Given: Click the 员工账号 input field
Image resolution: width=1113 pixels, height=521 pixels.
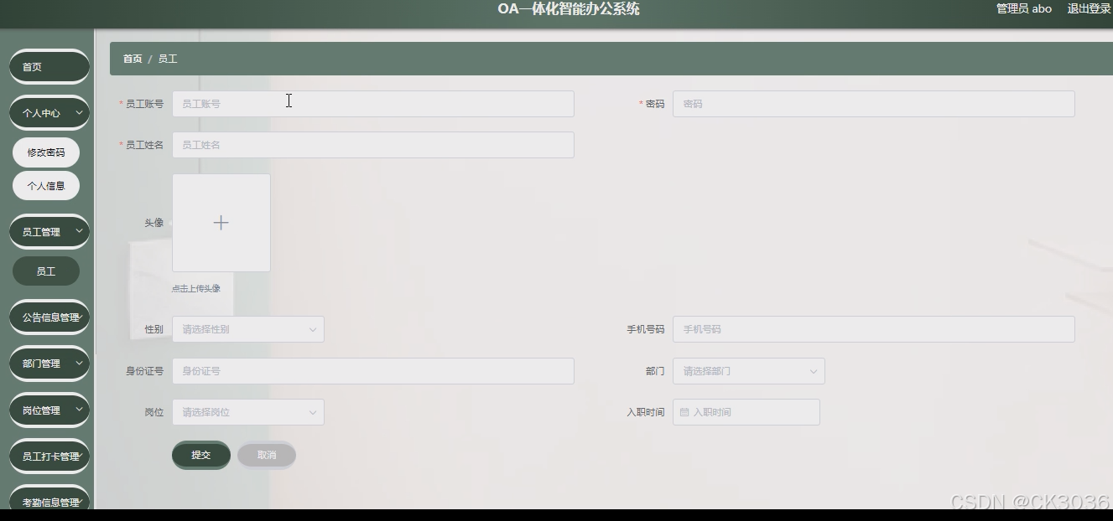Looking at the screenshot, I should point(372,103).
